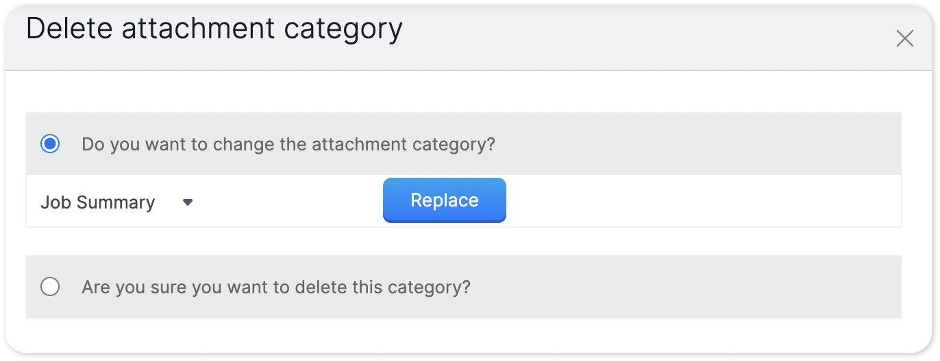
Task: Open the Job Summary category selector
Action: click(116, 202)
